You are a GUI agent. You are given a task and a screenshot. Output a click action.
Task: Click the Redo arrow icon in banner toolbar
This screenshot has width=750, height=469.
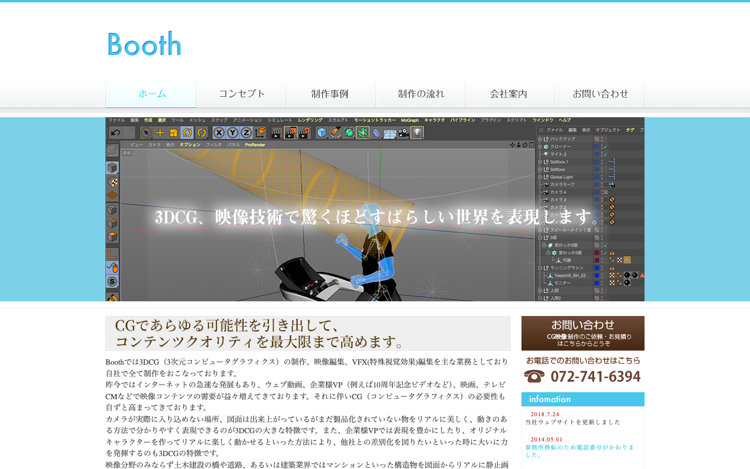tap(129, 132)
